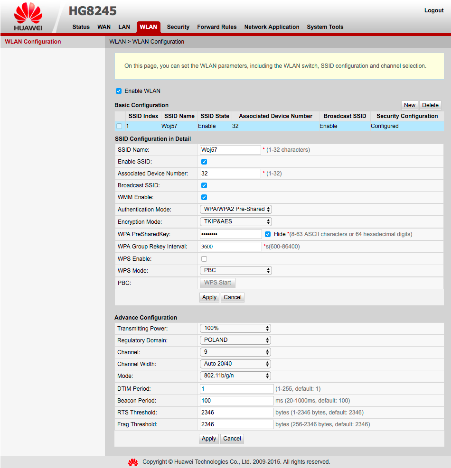This screenshot has width=451, height=468.
Task: Open the Authentication Mode dropdown
Action: (x=235, y=209)
